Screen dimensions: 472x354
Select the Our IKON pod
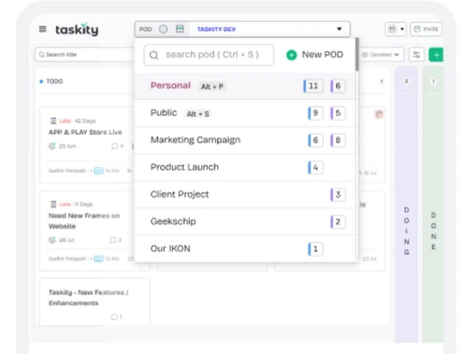244,248
